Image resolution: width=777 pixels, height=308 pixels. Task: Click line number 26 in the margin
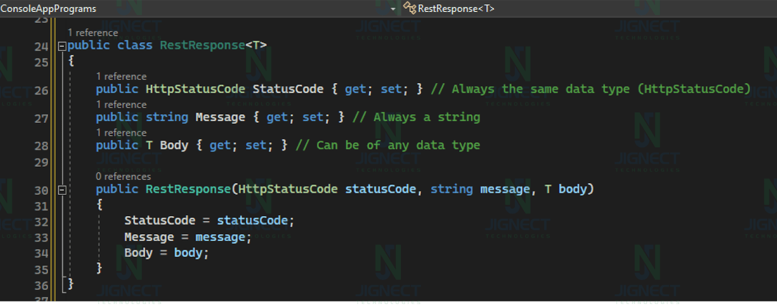[41, 90]
